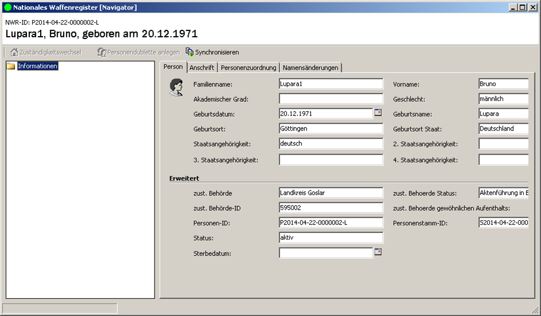Screen dimensions: 541x316
Task: Open the Sterbedatum calendar picker
Action: (378, 251)
